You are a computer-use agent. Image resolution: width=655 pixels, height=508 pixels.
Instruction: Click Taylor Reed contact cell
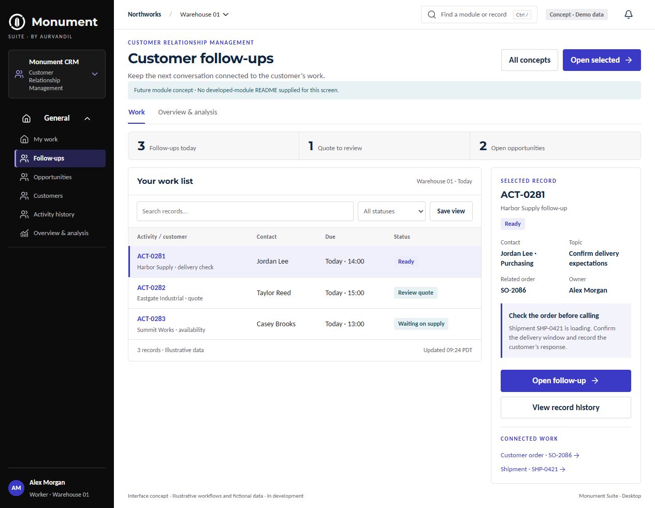coord(274,293)
